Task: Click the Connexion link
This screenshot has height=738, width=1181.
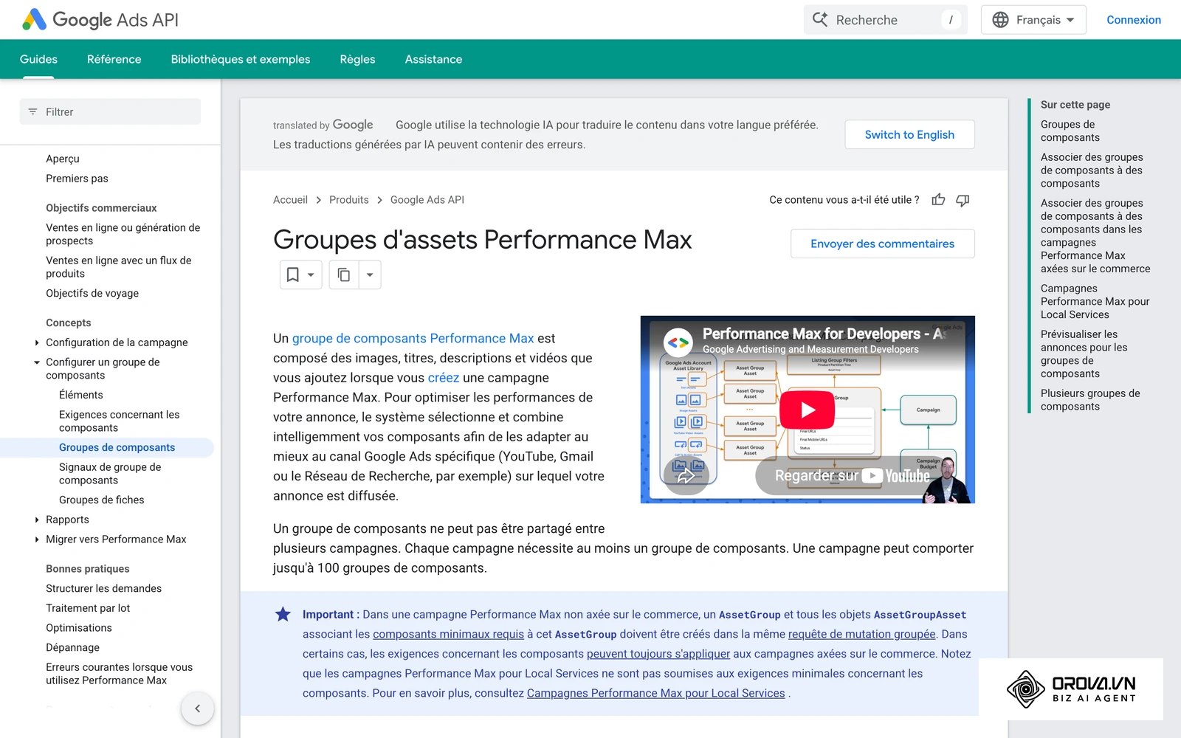Action: point(1134,20)
